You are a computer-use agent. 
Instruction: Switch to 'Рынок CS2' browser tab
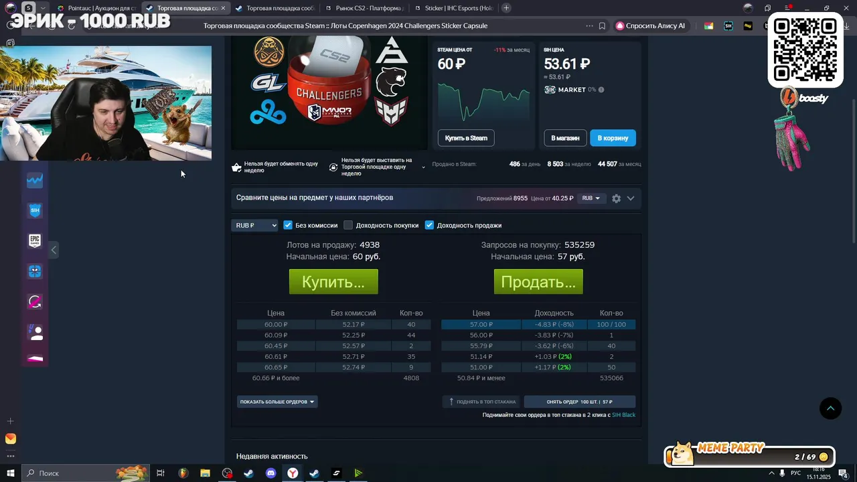pyautogui.click(x=365, y=8)
